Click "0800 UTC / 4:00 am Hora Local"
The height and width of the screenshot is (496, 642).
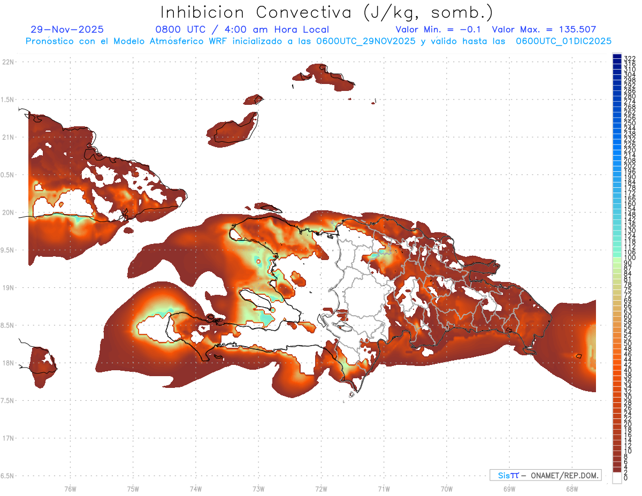coord(242,29)
